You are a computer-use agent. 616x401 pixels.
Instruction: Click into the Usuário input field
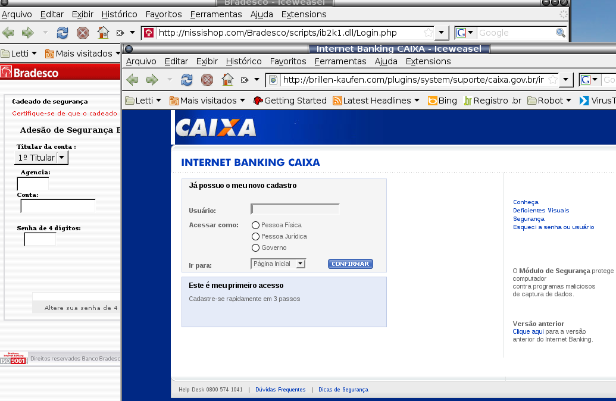click(x=295, y=209)
